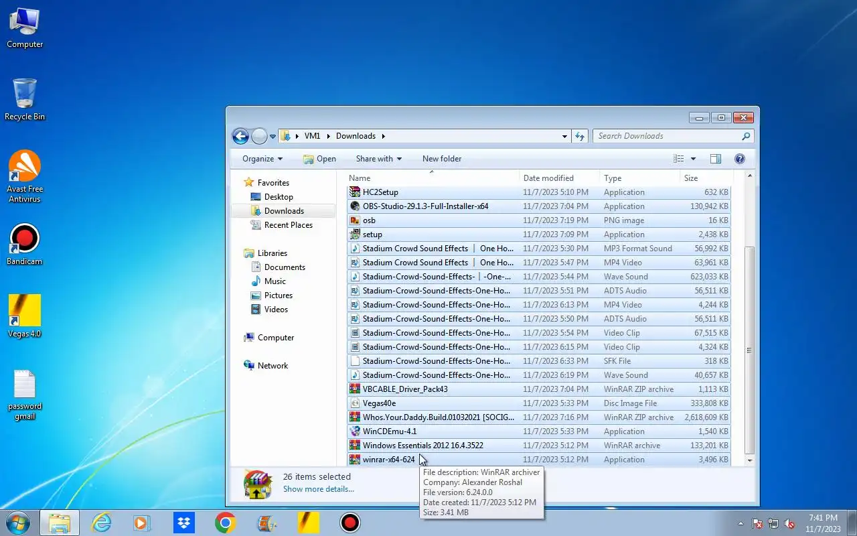Open address bar history dropdown

564,136
